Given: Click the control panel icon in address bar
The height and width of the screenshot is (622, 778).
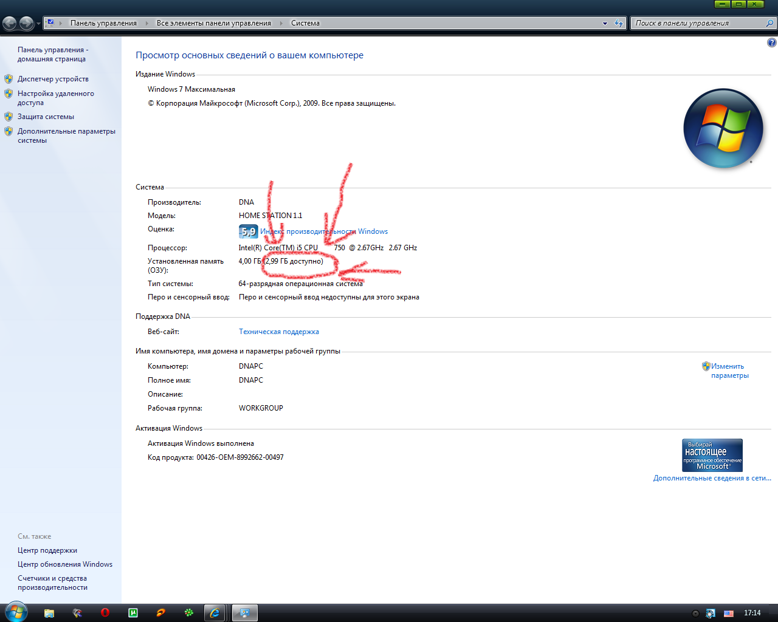Looking at the screenshot, I should point(50,23).
